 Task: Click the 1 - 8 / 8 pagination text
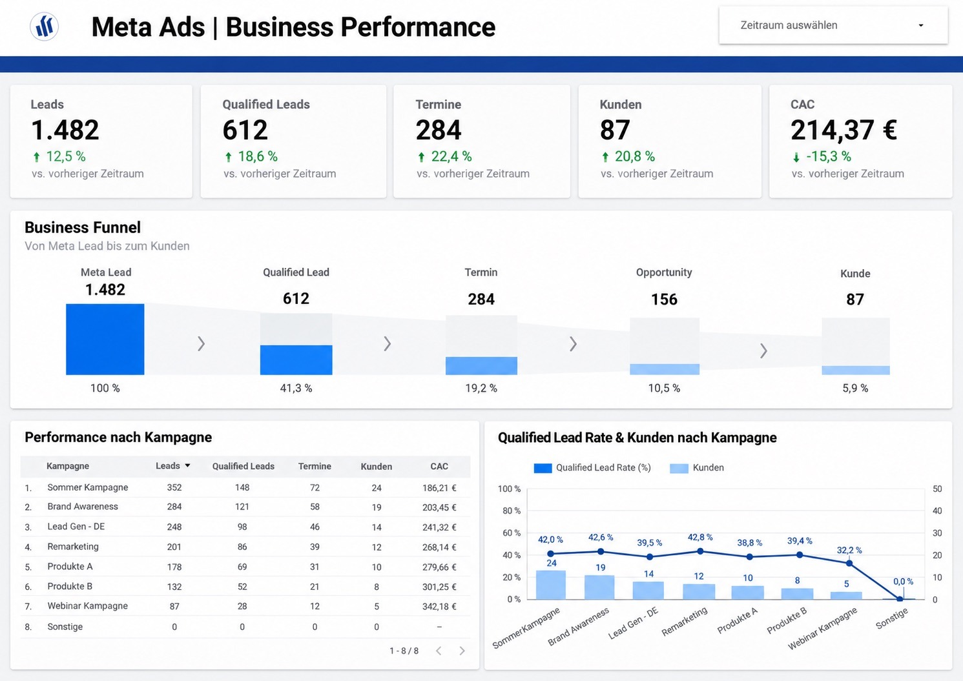(404, 651)
